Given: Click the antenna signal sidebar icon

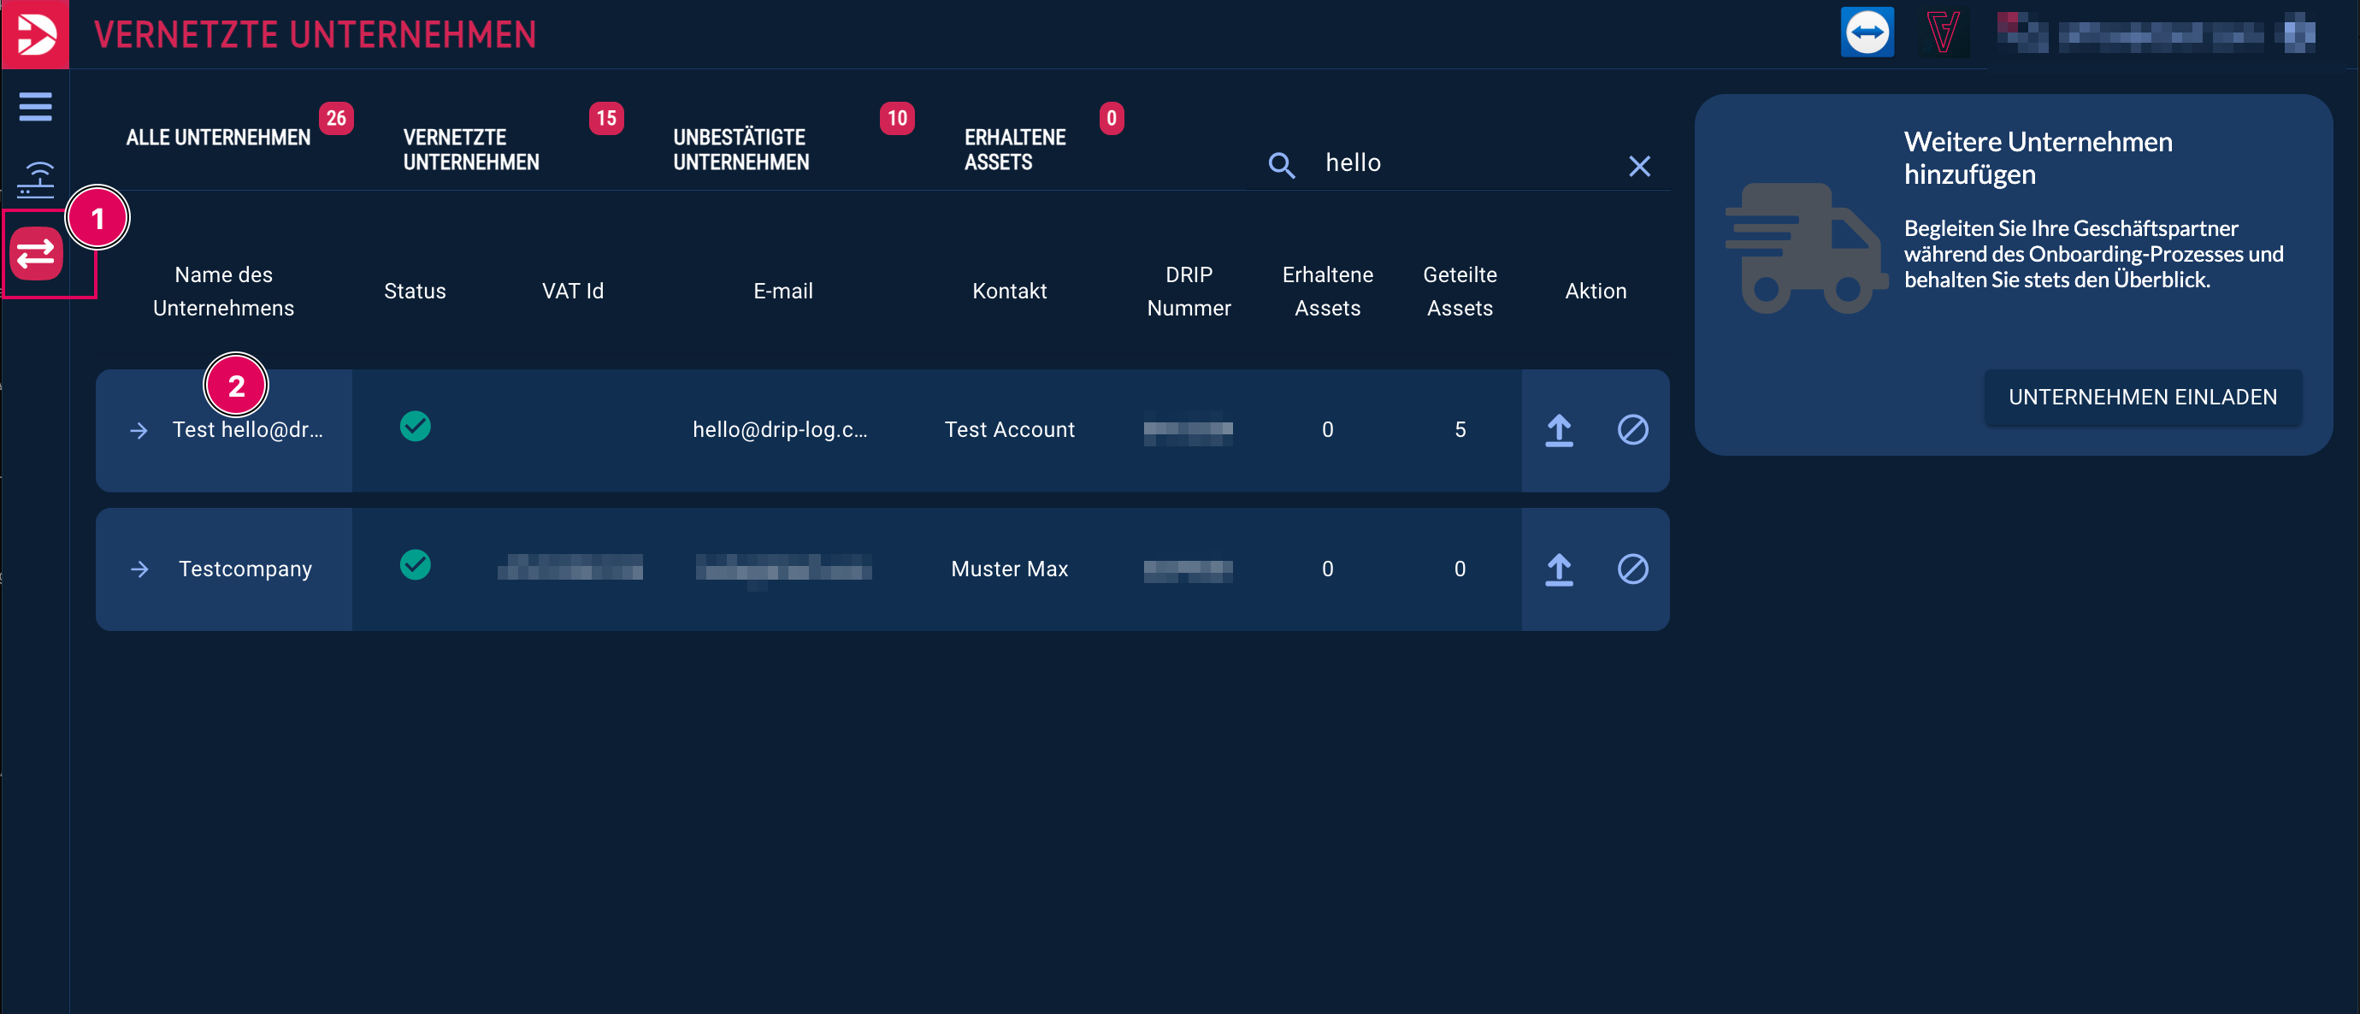Looking at the screenshot, I should tap(36, 179).
